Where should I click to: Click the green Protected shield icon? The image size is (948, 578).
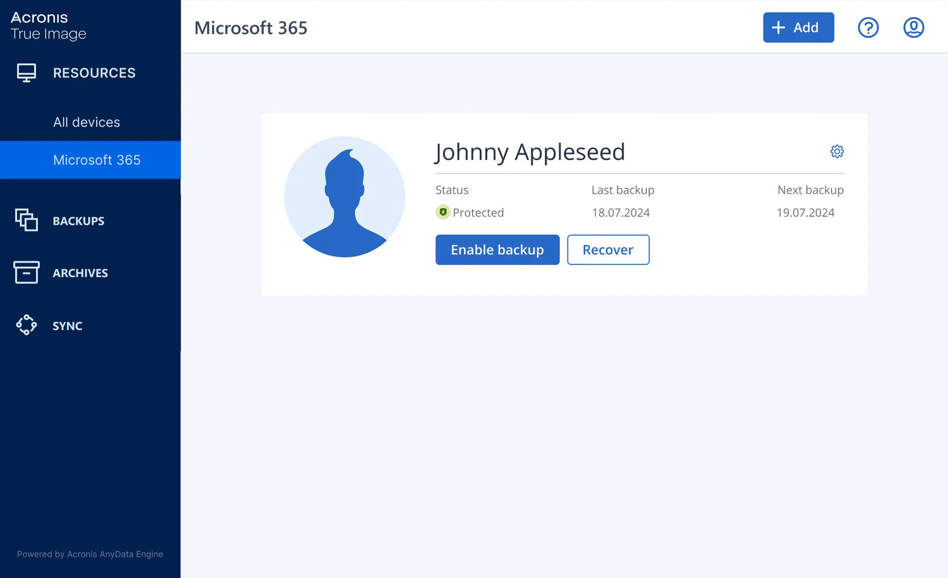pyautogui.click(x=442, y=212)
